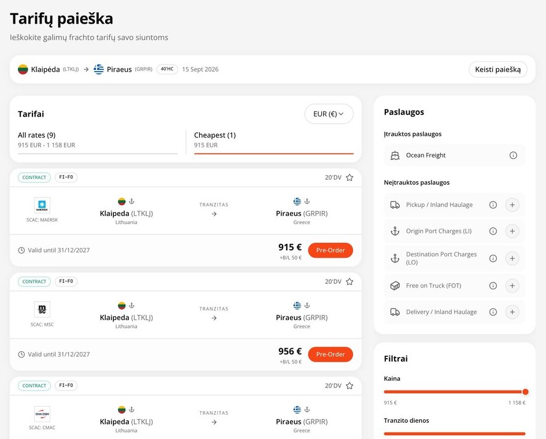Click the 40'HC container type badge
The width and height of the screenshot is (546, 439).
[167, 69]
